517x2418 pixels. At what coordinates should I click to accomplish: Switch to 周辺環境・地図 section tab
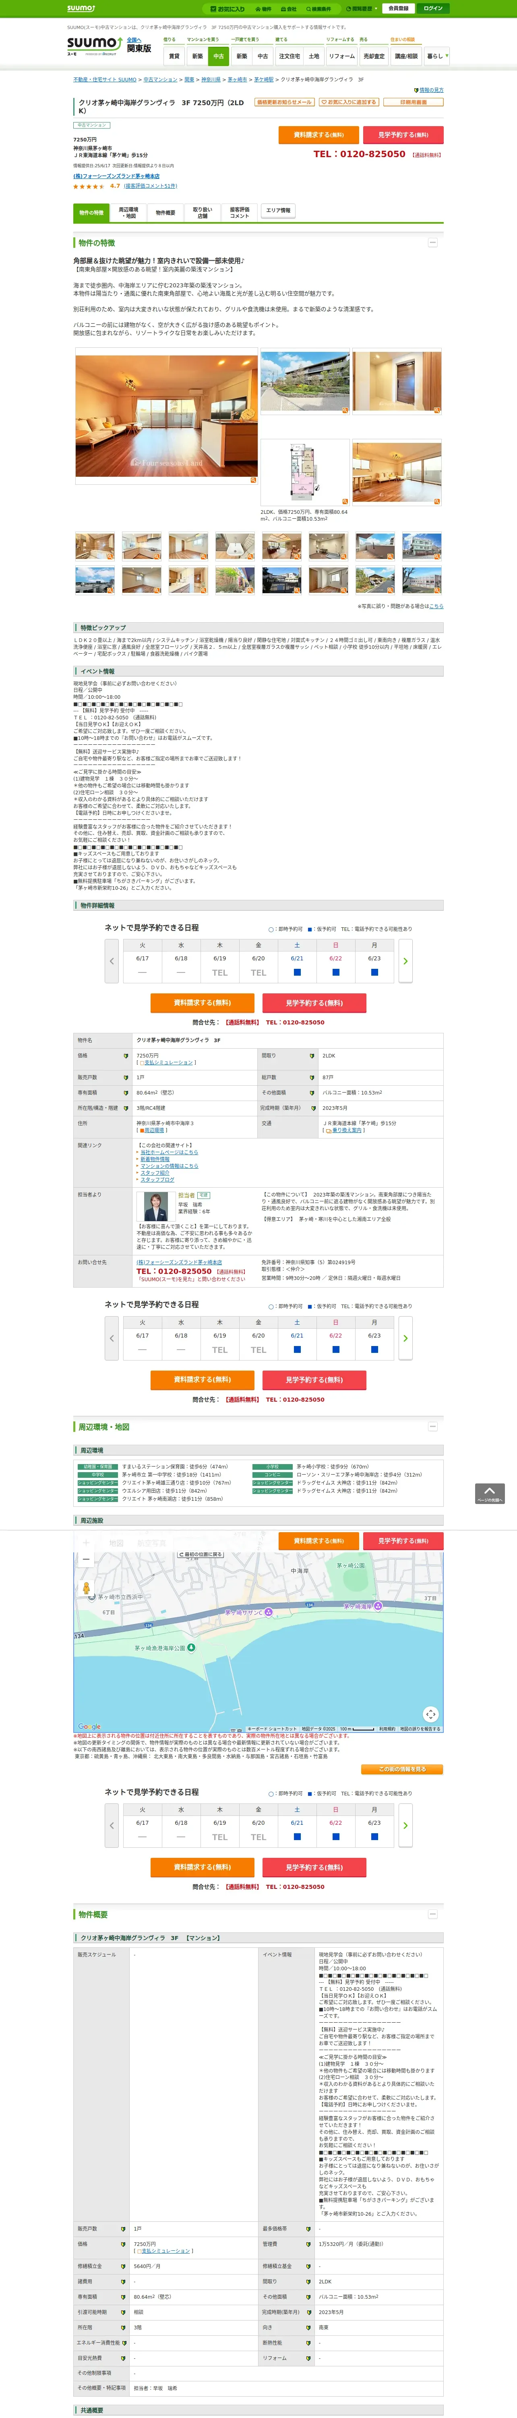[x=128, y=213]
